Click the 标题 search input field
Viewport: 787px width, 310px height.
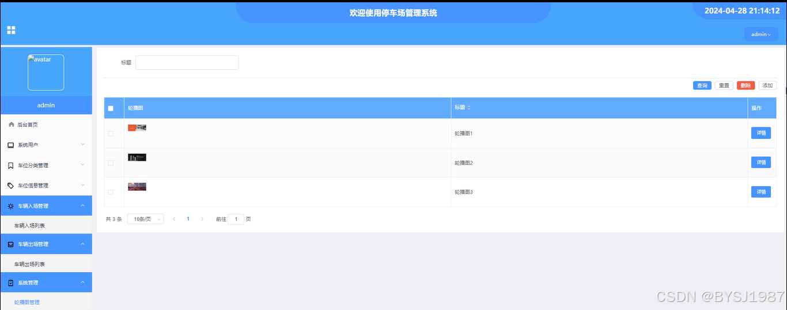(187, 62)
